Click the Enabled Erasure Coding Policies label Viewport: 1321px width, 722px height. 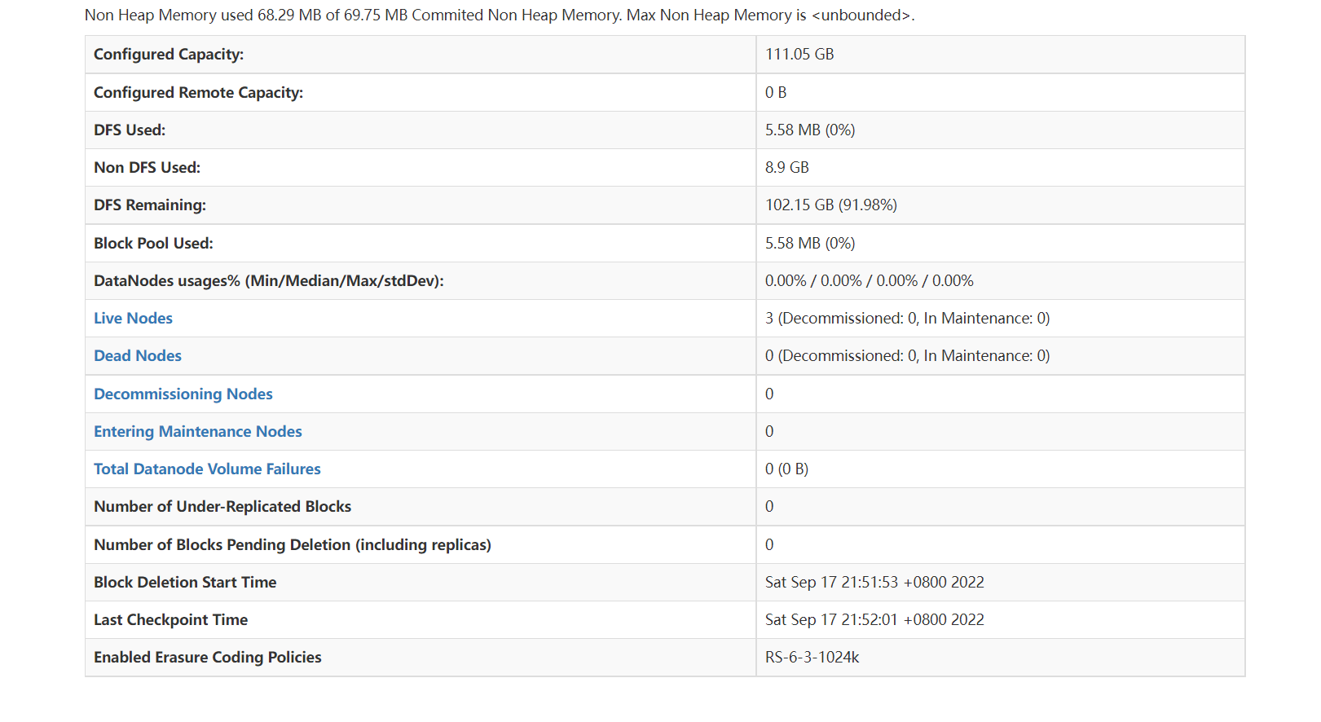coord(208,658)
